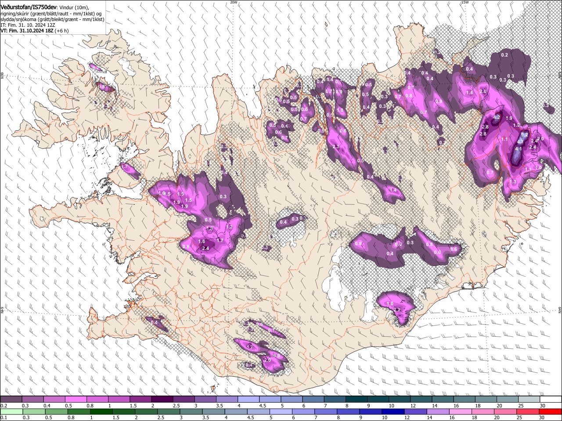Click top legend swatch between 12 and 14
Viewport: 562px width, 421px height.
pyautogui.click(x=421, y=400)
